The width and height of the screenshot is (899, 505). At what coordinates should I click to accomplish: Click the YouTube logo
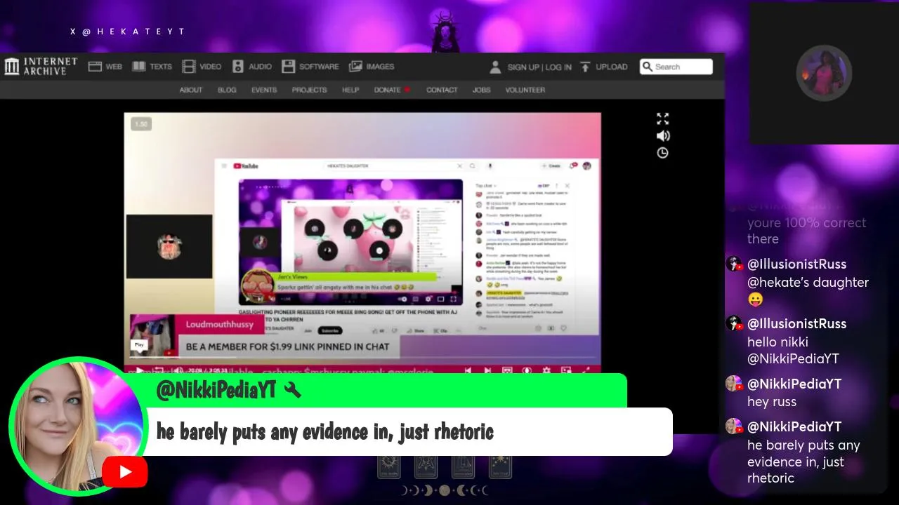246,166
